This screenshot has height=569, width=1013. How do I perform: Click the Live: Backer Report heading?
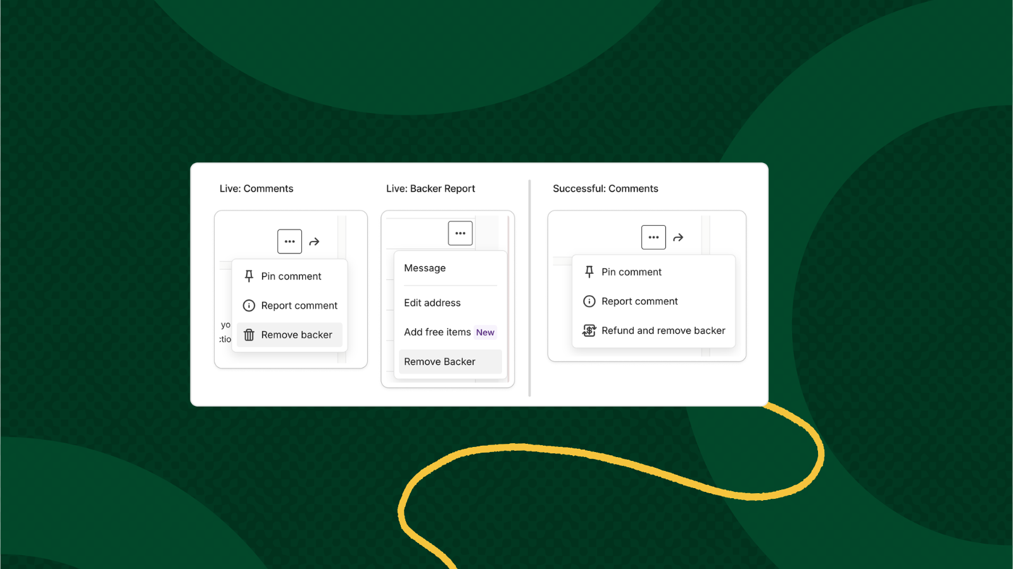click(x=431, y=188)
